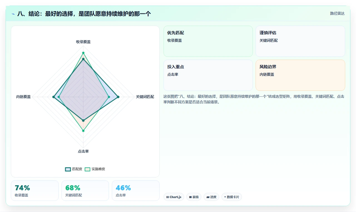Click the 68% 关键词匹配 stat card
The width and height of the screenshot is (356, 212).
(x=85, y=191)
